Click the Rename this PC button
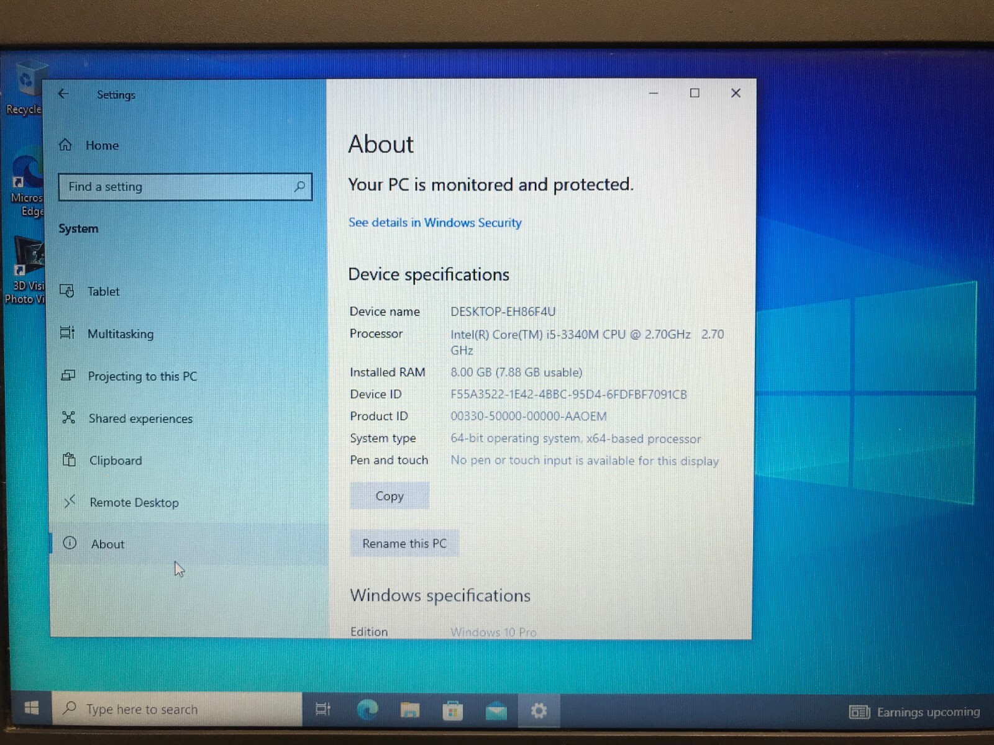 pos(404,544)
